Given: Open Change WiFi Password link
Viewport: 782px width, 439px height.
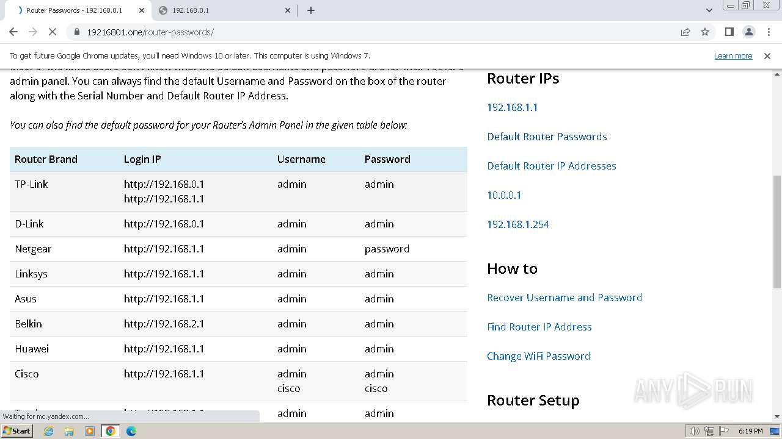Looking at the screenshot, I should click(x=538, y=356).
